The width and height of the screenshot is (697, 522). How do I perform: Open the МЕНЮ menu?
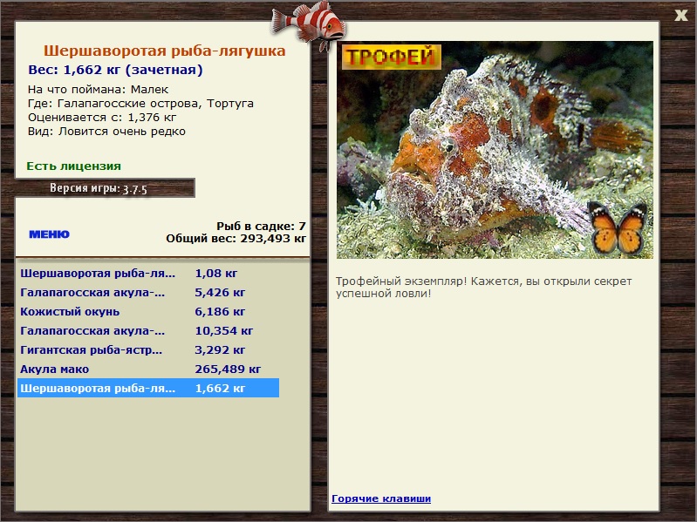click(x=50, y=234)
